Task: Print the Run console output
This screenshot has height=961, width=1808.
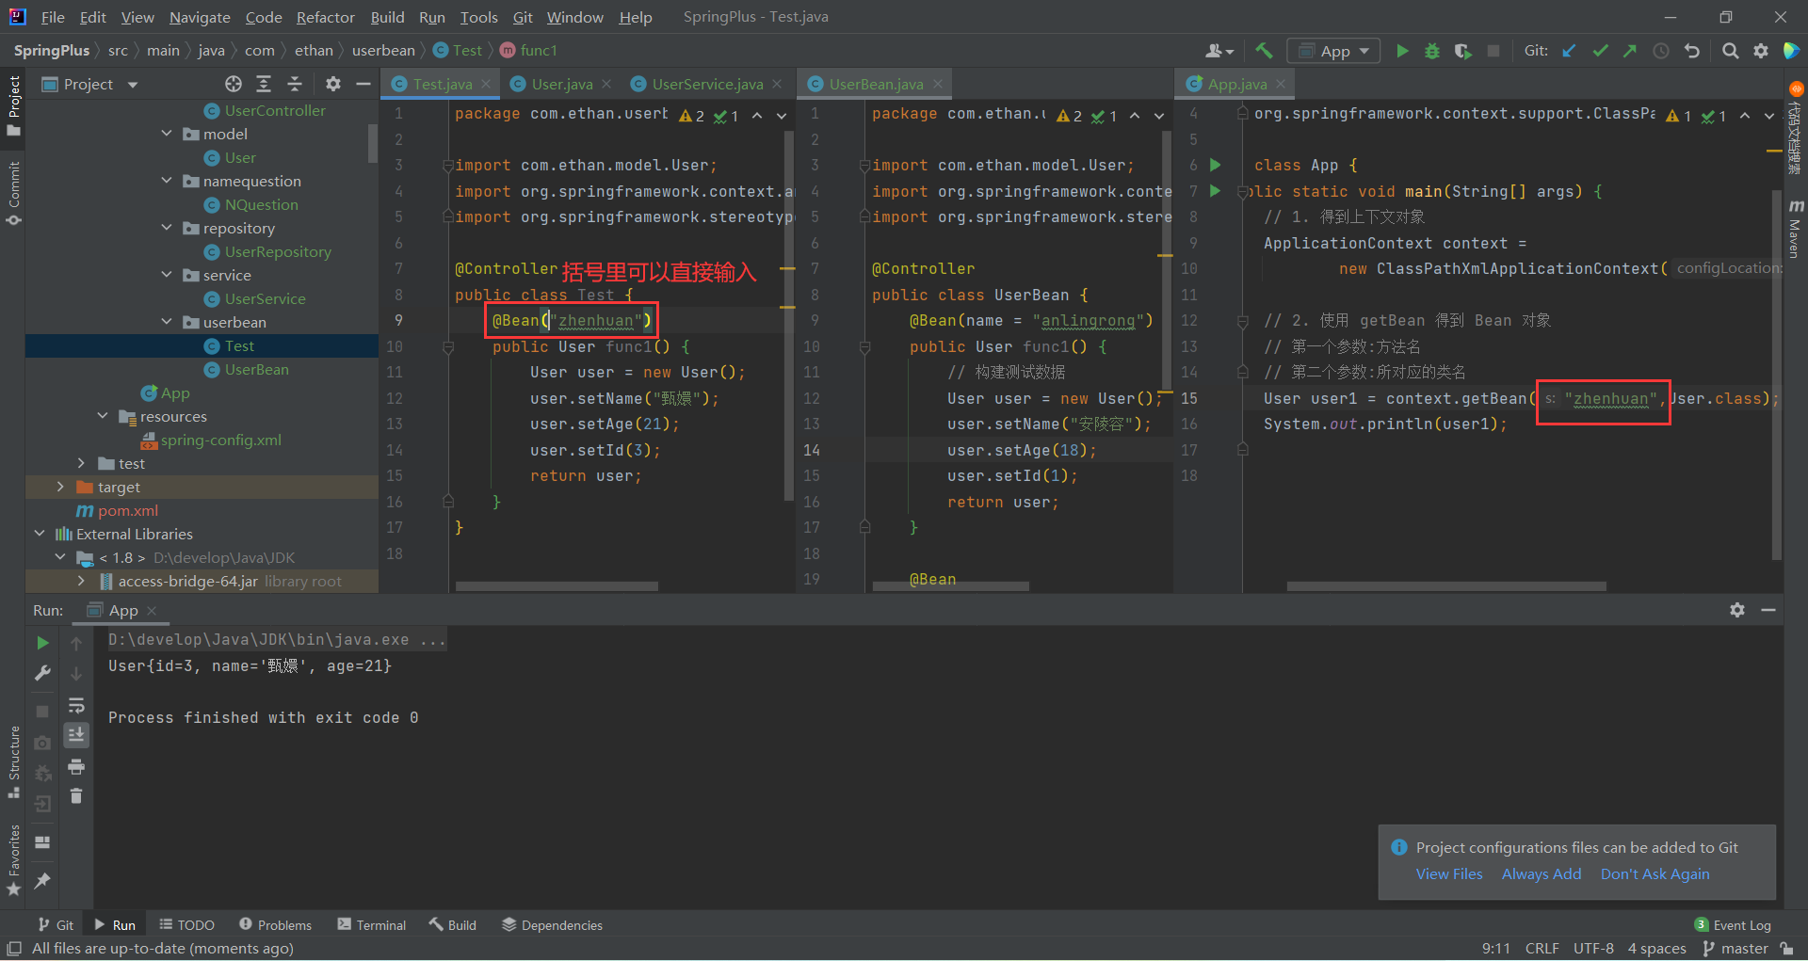Action: tap(76, 766)
